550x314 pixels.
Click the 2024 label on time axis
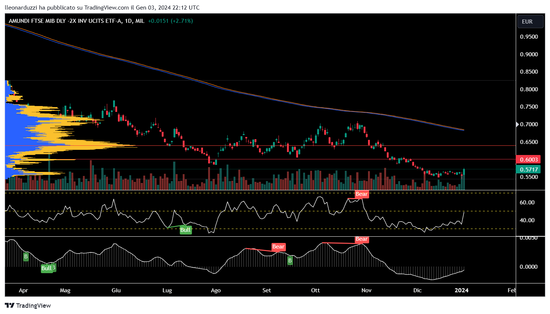point(462,290)
